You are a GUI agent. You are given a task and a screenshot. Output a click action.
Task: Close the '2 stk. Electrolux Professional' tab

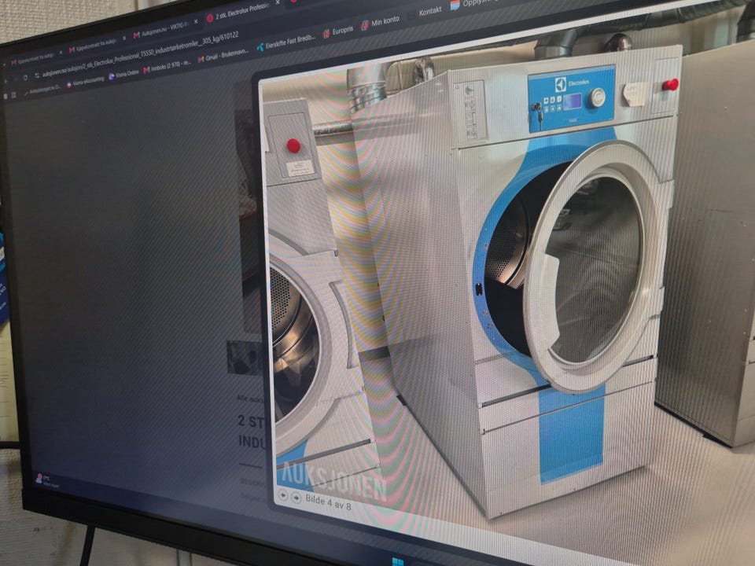coord(278,3)
